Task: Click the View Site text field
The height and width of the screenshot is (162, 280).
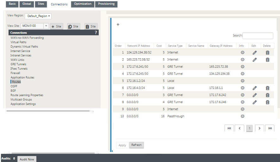Action: (32, 26)
